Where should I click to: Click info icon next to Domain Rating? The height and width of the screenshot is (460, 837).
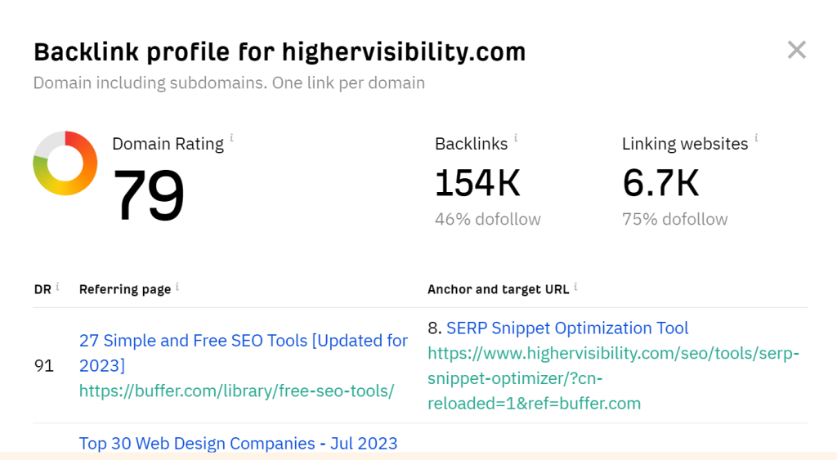pyautogui.click(x=231, y=138)
